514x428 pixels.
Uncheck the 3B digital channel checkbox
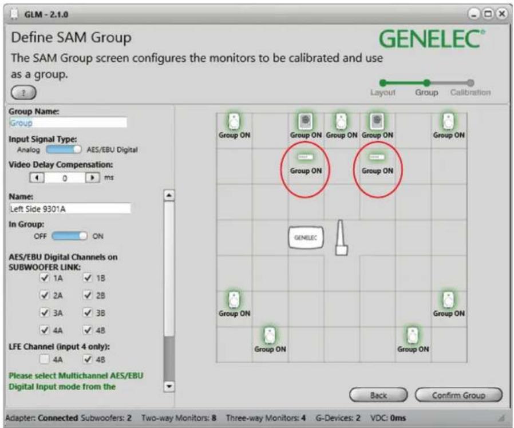click(x=88, y=312)
